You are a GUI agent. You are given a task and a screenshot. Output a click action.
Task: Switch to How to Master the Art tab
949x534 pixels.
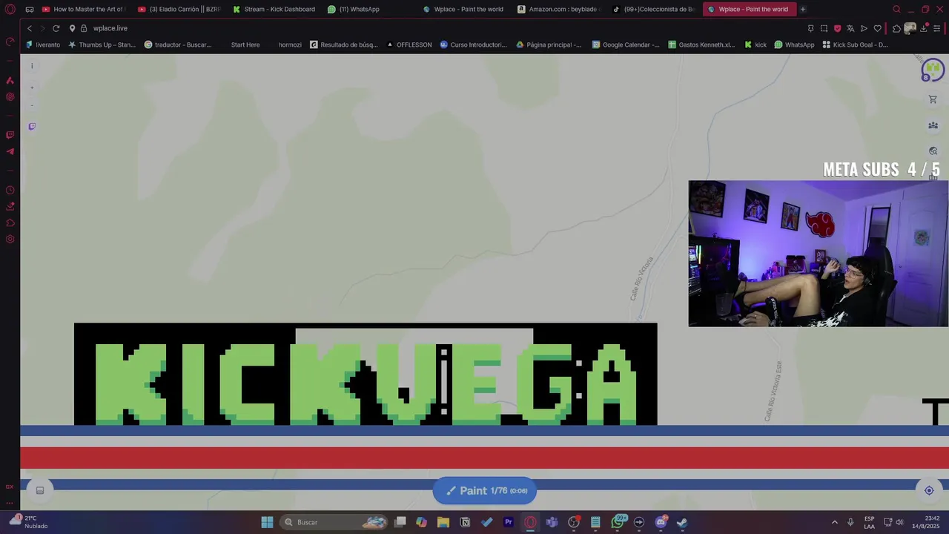pyautogui.click(x=83, y=10)
